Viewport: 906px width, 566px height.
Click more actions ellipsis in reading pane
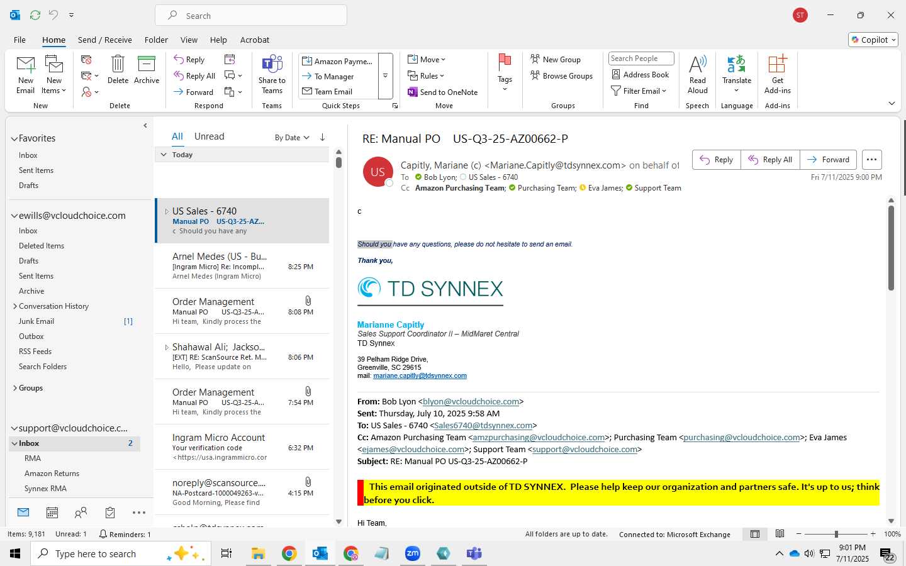pos(871,160)
